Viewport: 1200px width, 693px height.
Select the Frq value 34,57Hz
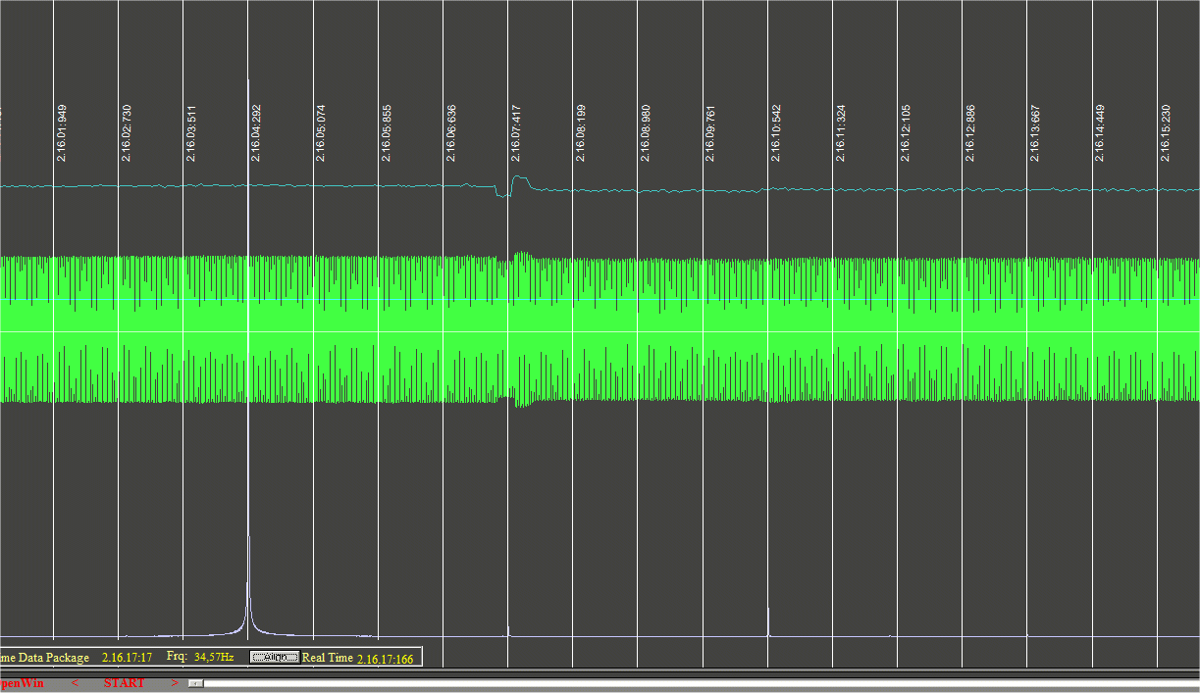click(214, 657)
